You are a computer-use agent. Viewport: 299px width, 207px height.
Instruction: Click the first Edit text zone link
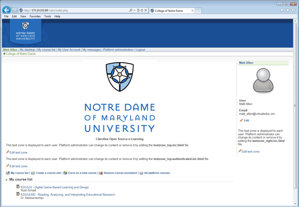(19, 153)
